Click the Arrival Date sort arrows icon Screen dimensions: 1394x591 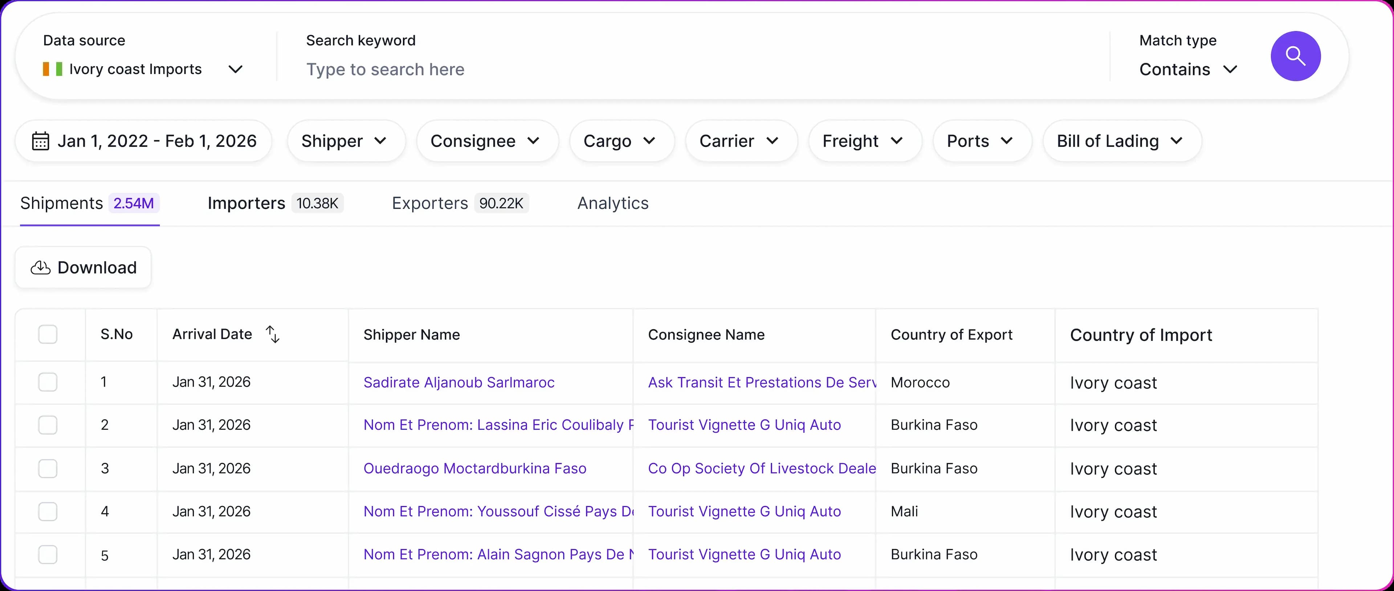click(x=273, y=334)
